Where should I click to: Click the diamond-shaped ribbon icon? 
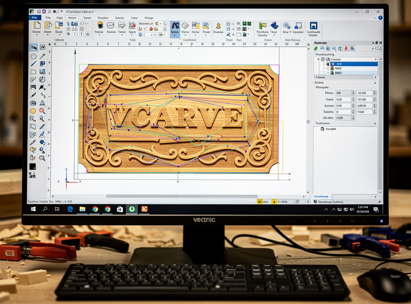click(185, 26)
